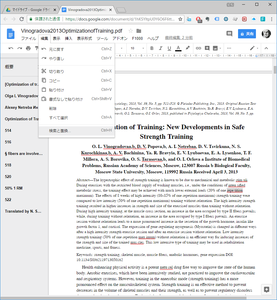
Task: Choose 検索と置換 from the edit menu
Action: (60, 131)
